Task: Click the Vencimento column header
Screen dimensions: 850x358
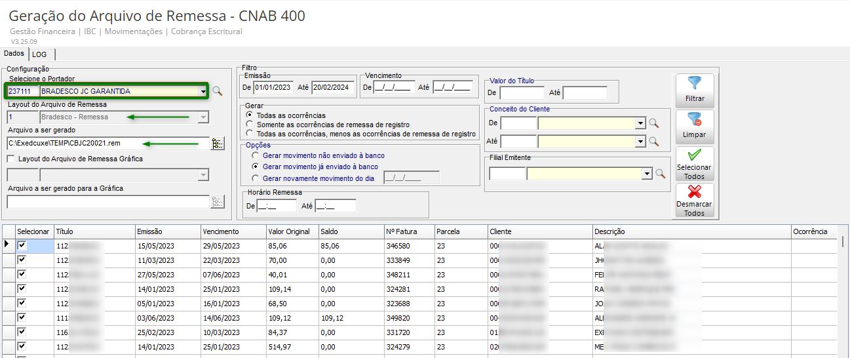Action: tap(220, 231)
